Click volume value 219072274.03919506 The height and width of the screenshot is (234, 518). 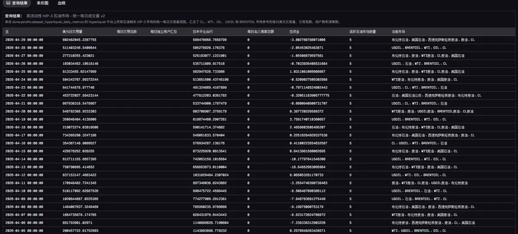click(80, 127)
